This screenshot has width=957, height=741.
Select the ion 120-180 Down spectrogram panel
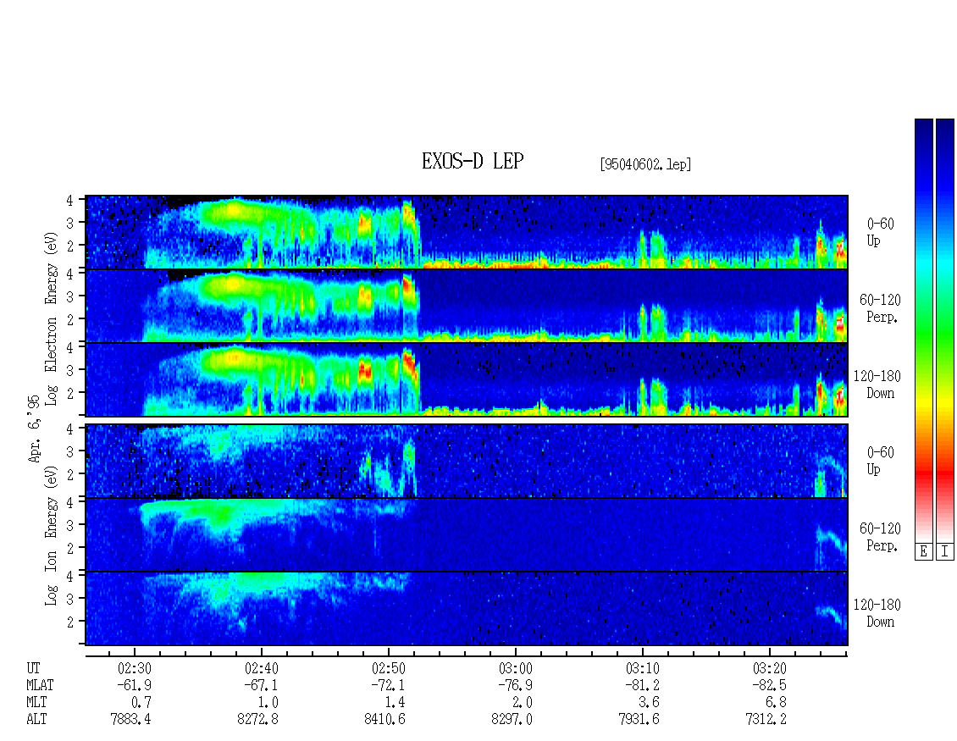pyautogui.click(x=467, y=609)
